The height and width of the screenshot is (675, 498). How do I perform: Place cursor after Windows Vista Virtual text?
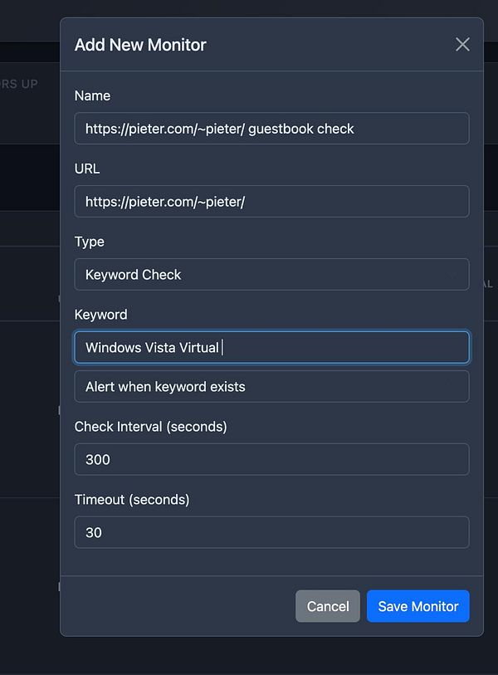tap(224, 347)
